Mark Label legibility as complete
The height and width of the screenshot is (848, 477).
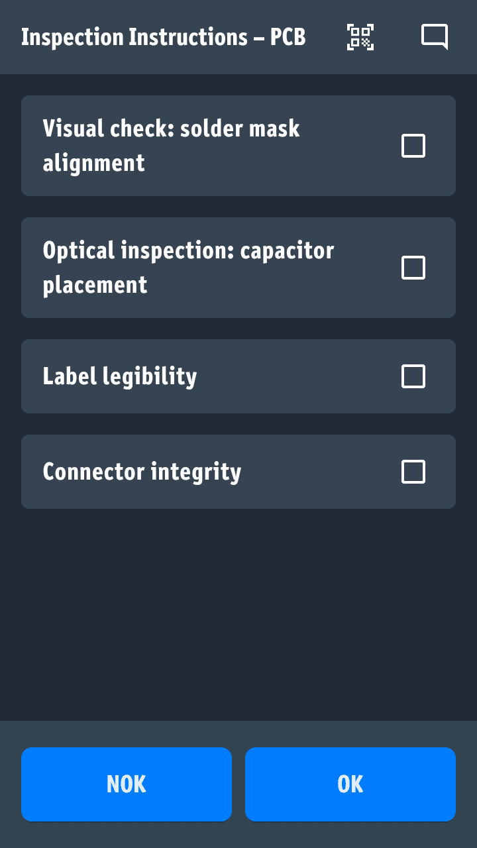point(413,376)
